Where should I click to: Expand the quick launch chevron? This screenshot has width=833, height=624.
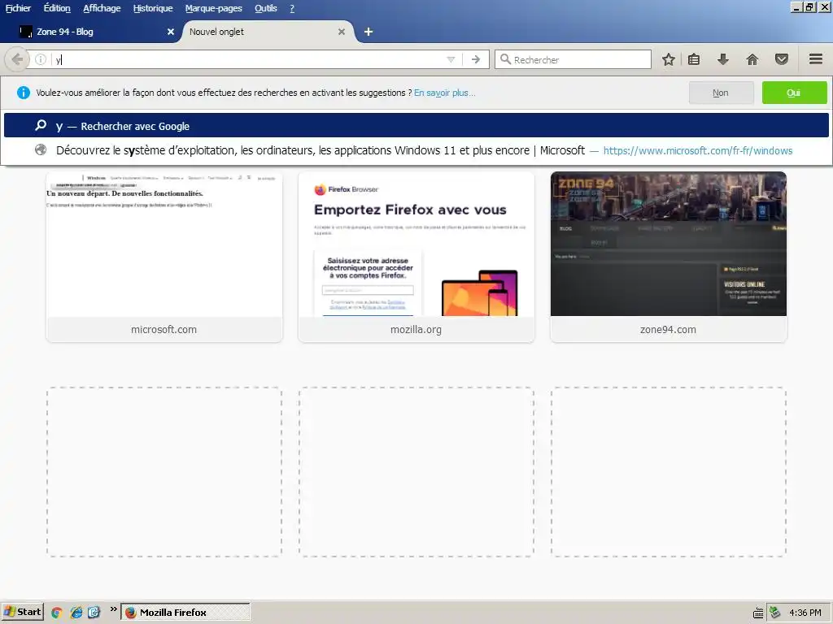point(113,609)
